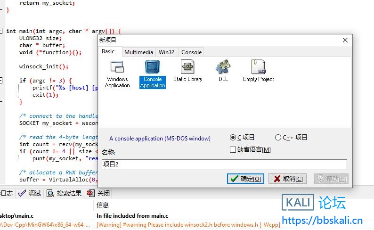Pick the Static Library project icon

pos(187,67)
